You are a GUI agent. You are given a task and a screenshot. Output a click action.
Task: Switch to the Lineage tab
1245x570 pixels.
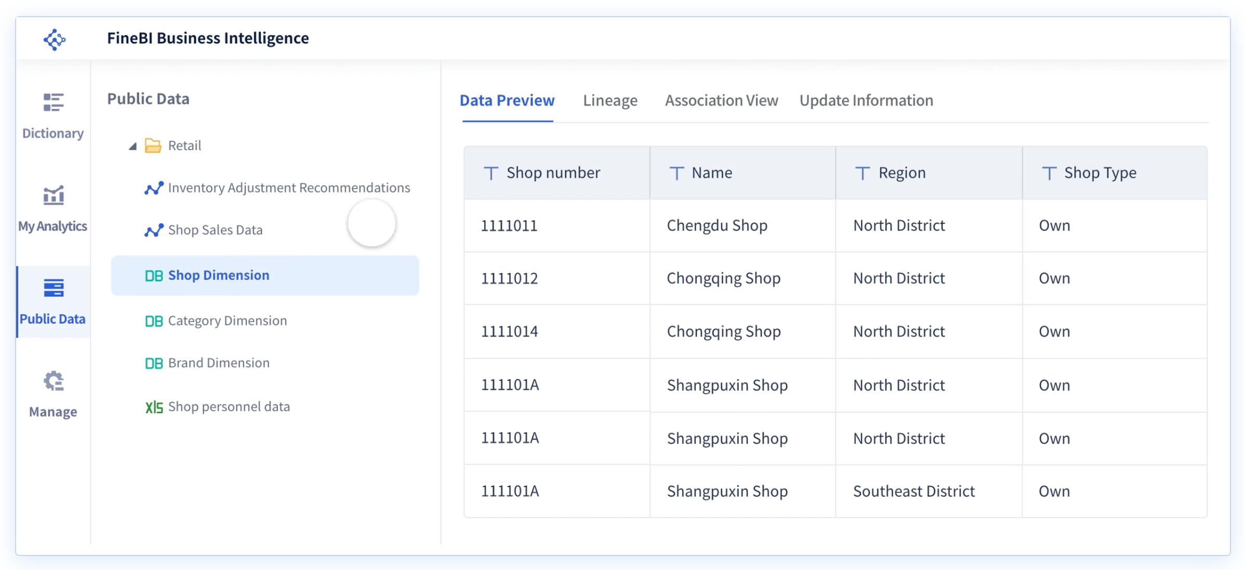coord(610,100)
